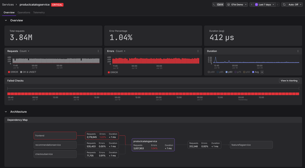Click View in Alerting button
Viewport: 305px width, 168px height.
(x=289, y=81)
